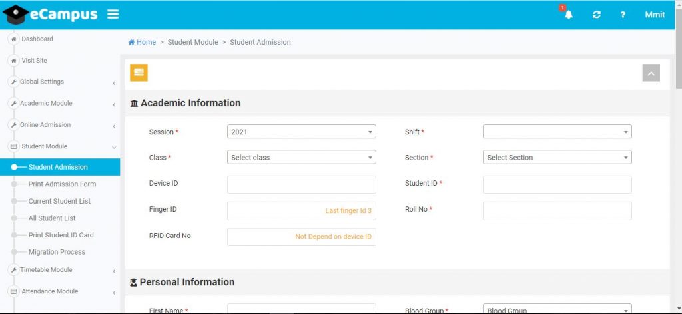Click the eCampus graduation cap logo

(15, 15)
